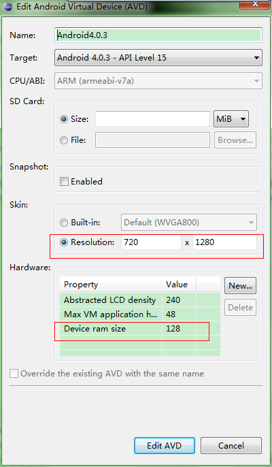Click the Delete hardware button
The width and height of the screenshot is (272, 467).
[x=240, y=308]
